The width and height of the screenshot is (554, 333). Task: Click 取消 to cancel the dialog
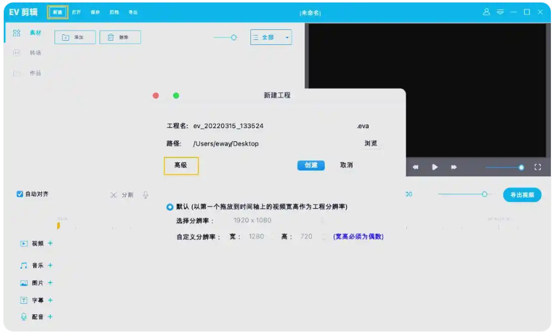pyautogui.click(x=346, y=165)
